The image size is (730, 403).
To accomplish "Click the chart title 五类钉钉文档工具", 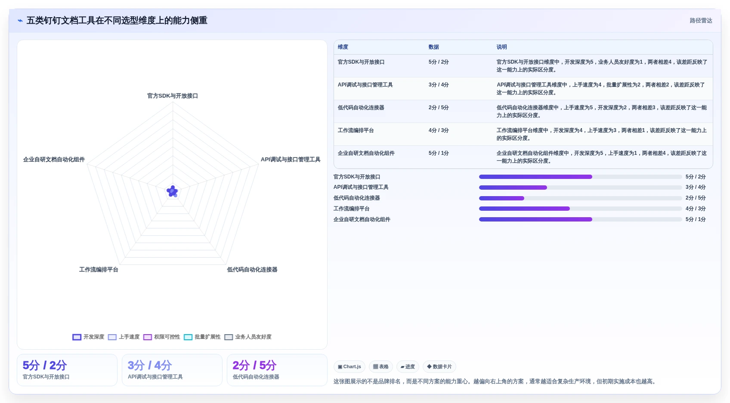I will [117, 21].
